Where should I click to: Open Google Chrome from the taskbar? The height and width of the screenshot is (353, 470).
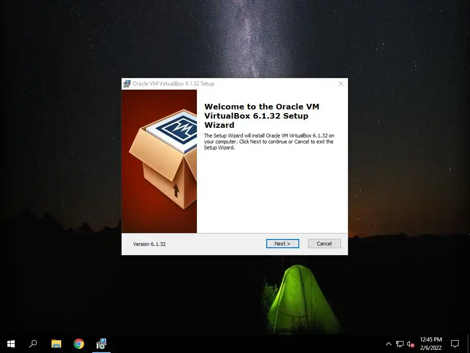click(79, 344)
